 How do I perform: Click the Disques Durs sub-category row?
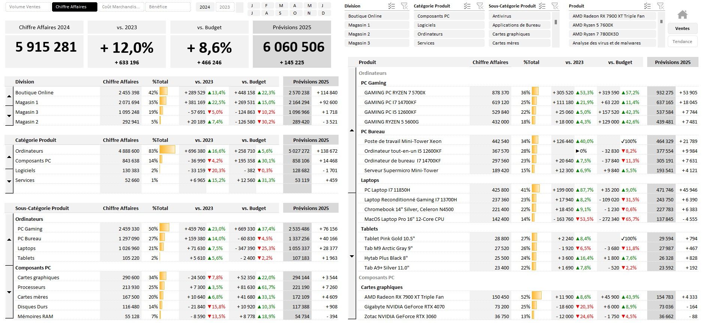click(176, 307)
